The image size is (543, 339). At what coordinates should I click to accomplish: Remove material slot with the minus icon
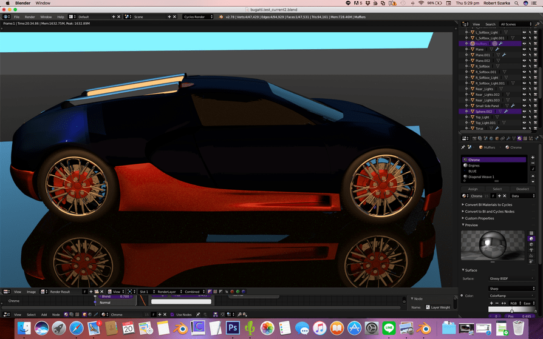533,164
